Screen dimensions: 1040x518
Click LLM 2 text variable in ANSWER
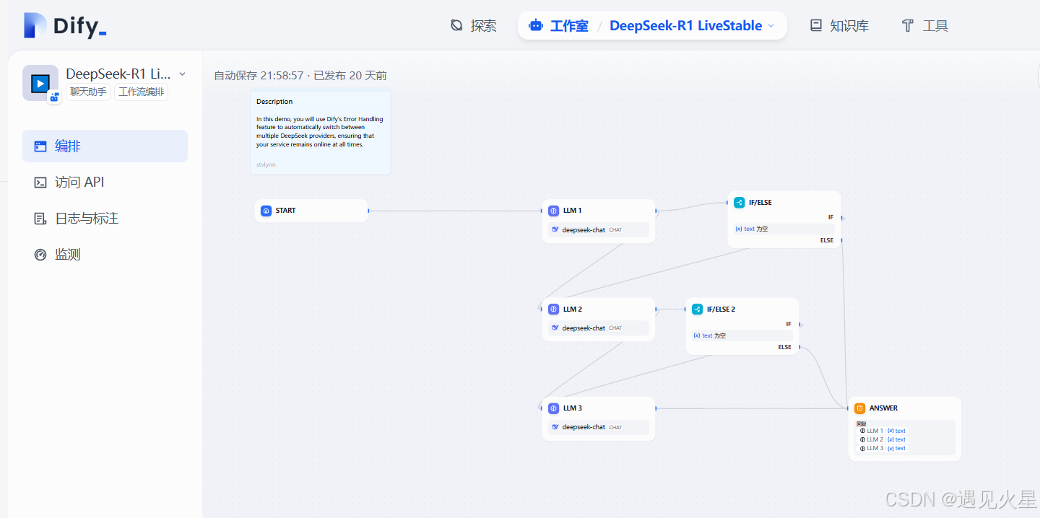[883, 439]
